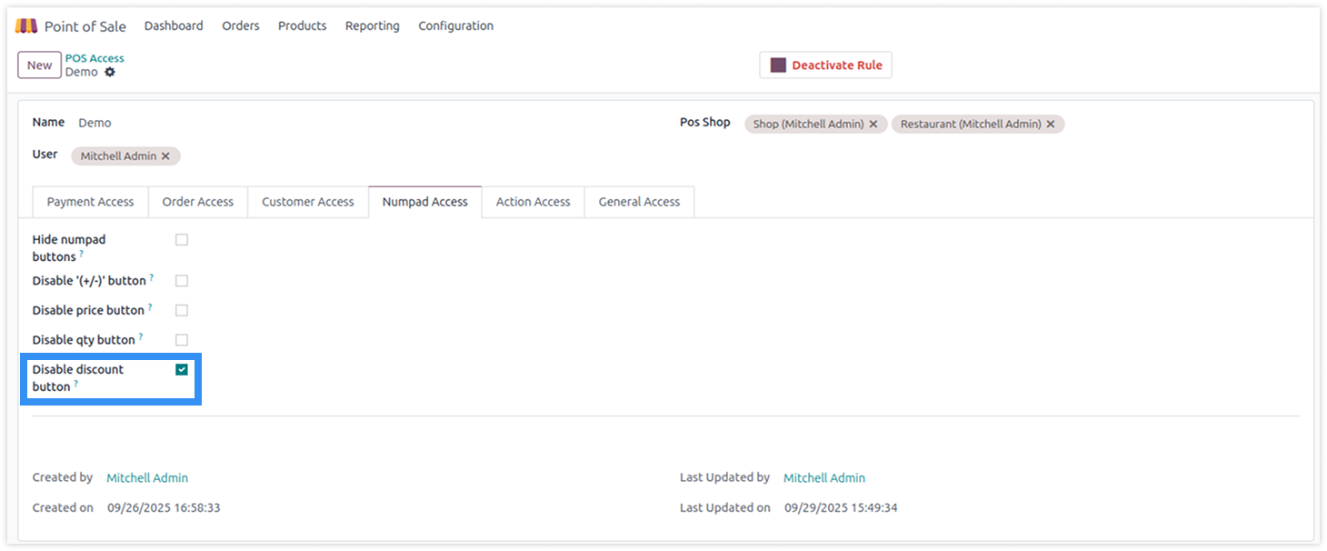Remove Mitchell Admin tag from User field
Screen dimensions: 1327x551
pos(165,156)
